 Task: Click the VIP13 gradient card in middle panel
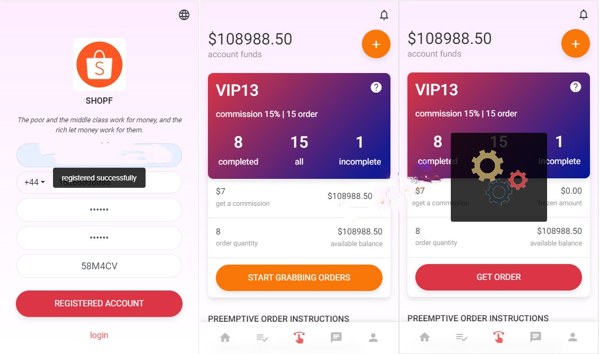click(x=299, y=126)
